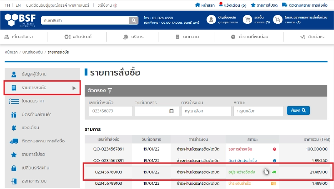
Task: Open the shopping cart icon
Action: click(x=248, y=20)
